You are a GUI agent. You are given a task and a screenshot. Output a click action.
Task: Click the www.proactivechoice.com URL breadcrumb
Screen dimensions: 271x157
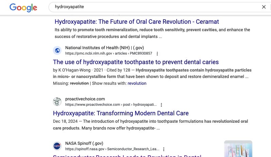pos(111,105)
